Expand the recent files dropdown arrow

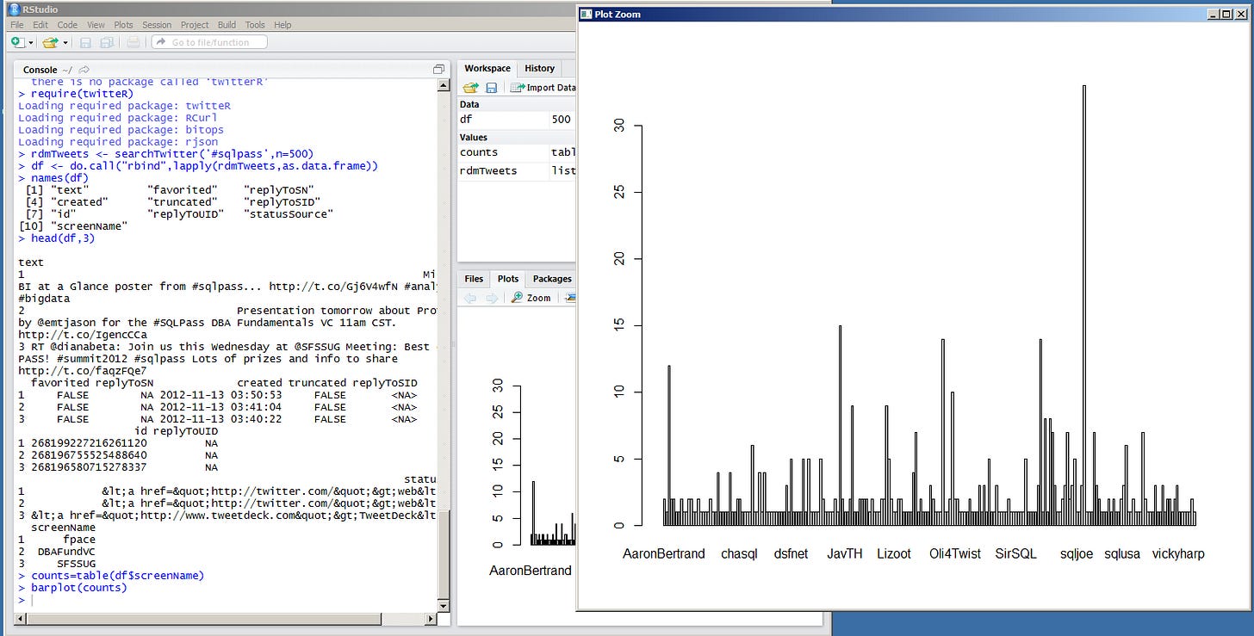point(65,42)
